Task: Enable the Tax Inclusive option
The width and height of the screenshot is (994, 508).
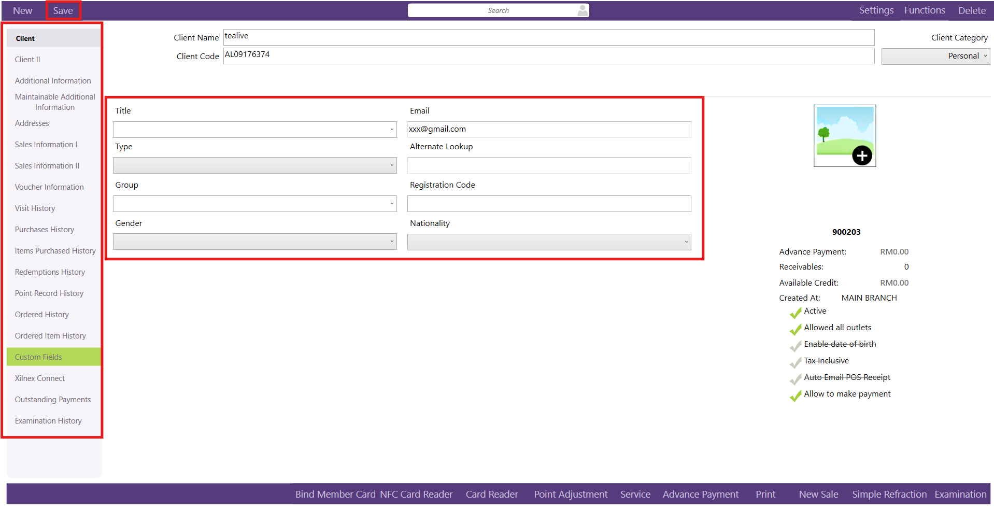Action: pos(796,362)
